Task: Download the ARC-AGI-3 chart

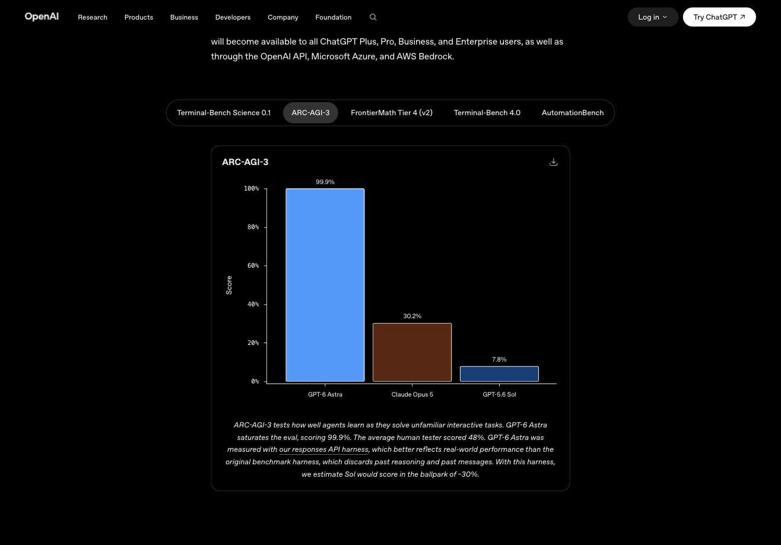Action: click(554, 162)
